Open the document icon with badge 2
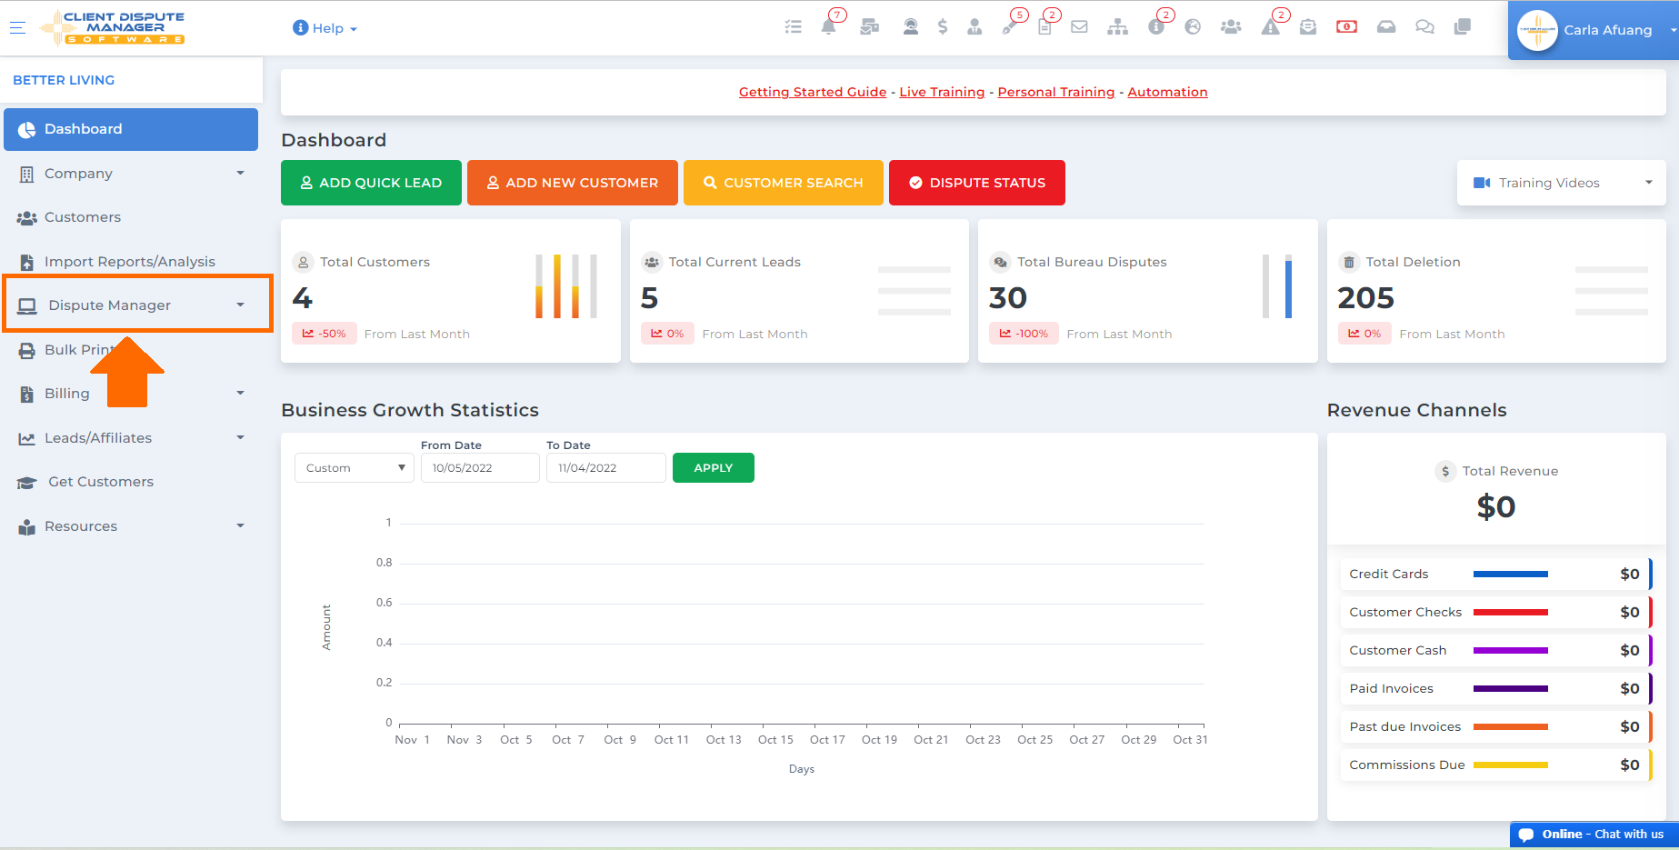This screenshot has height=850, width=1679. click(1044, 27)
